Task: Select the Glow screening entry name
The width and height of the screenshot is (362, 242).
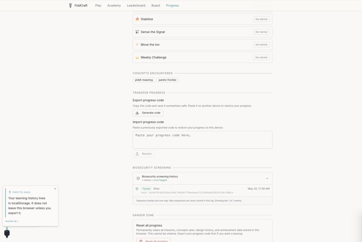Action: tap(156, 189)
